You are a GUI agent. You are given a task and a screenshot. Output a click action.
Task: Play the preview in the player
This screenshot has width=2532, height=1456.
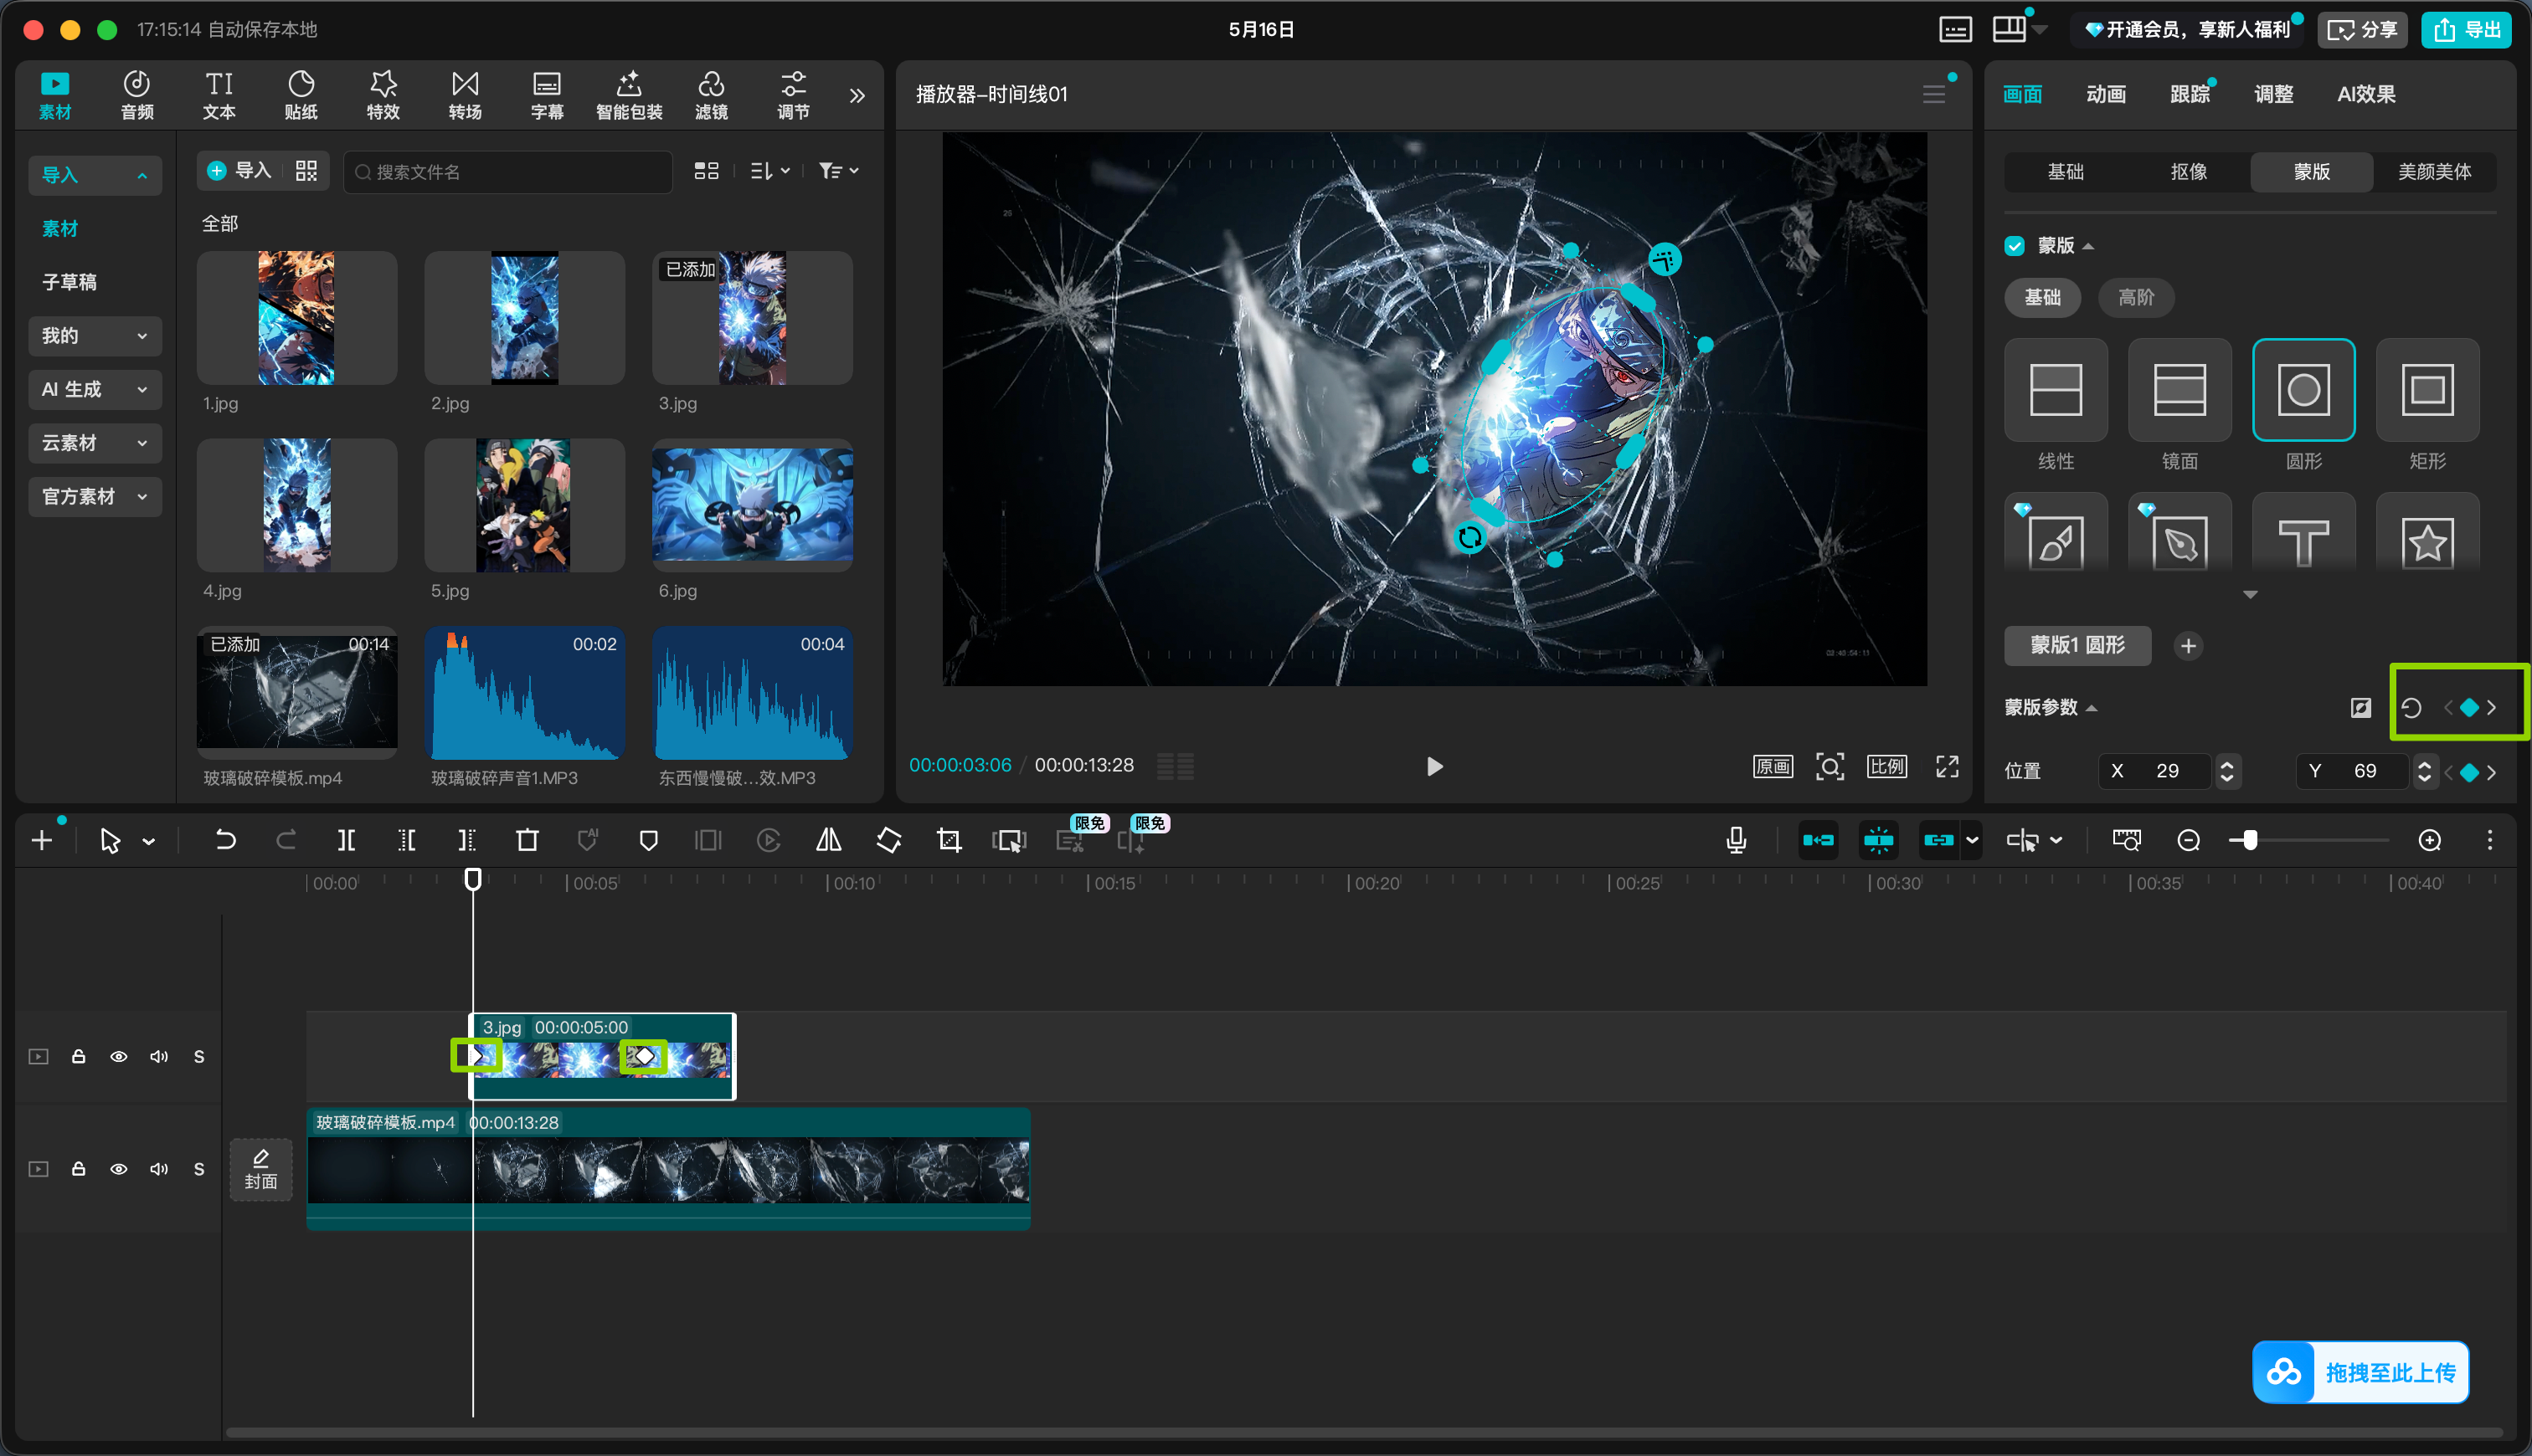1433,767
